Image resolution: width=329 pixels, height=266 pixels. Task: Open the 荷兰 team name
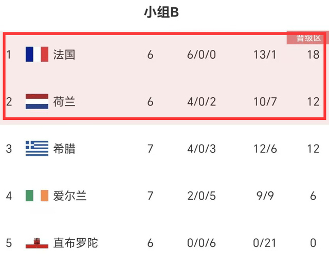[64, 101]
